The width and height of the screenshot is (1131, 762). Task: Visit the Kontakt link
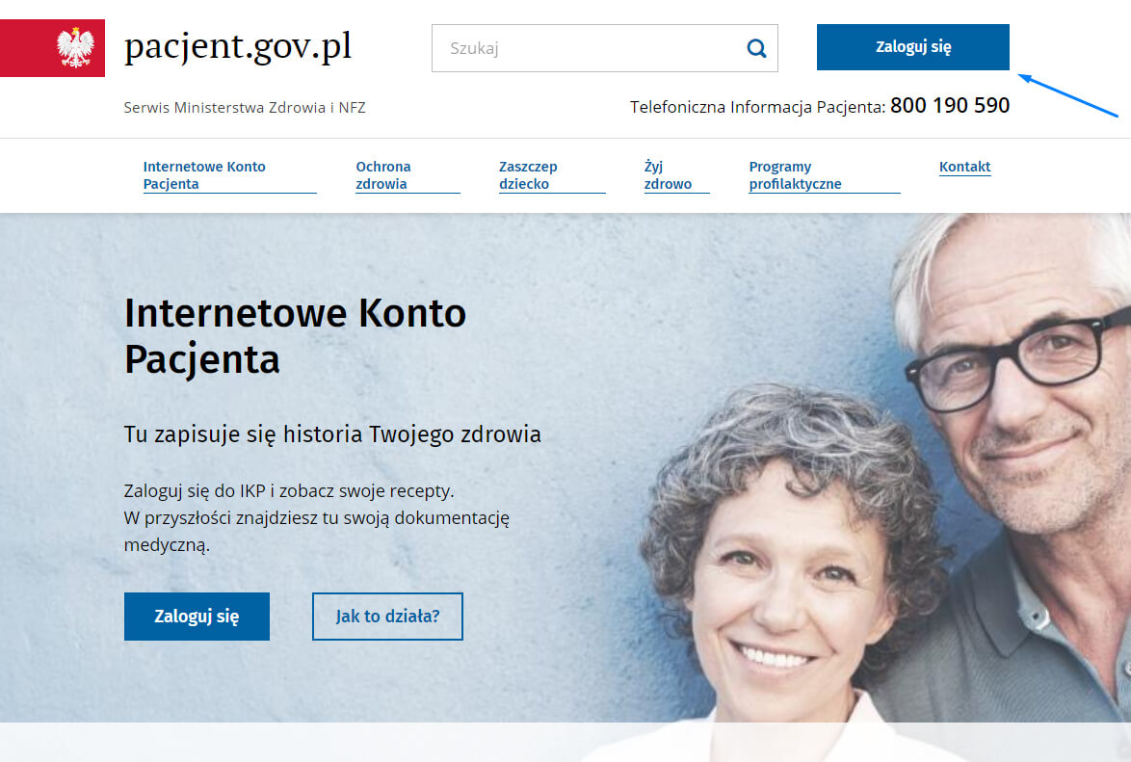pyautogui.click(x=964, y=167)
